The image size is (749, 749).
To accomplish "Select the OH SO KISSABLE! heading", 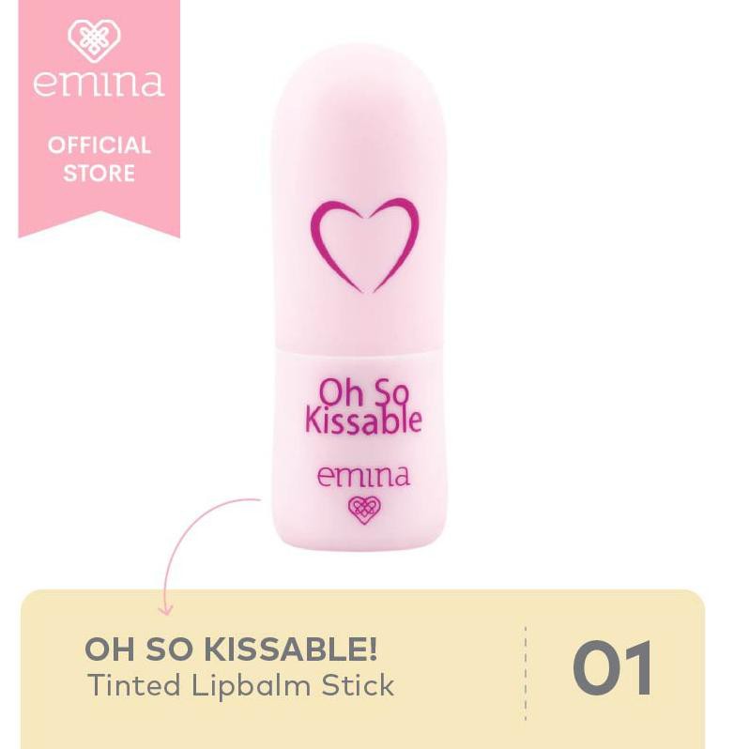I will [231, 650].
